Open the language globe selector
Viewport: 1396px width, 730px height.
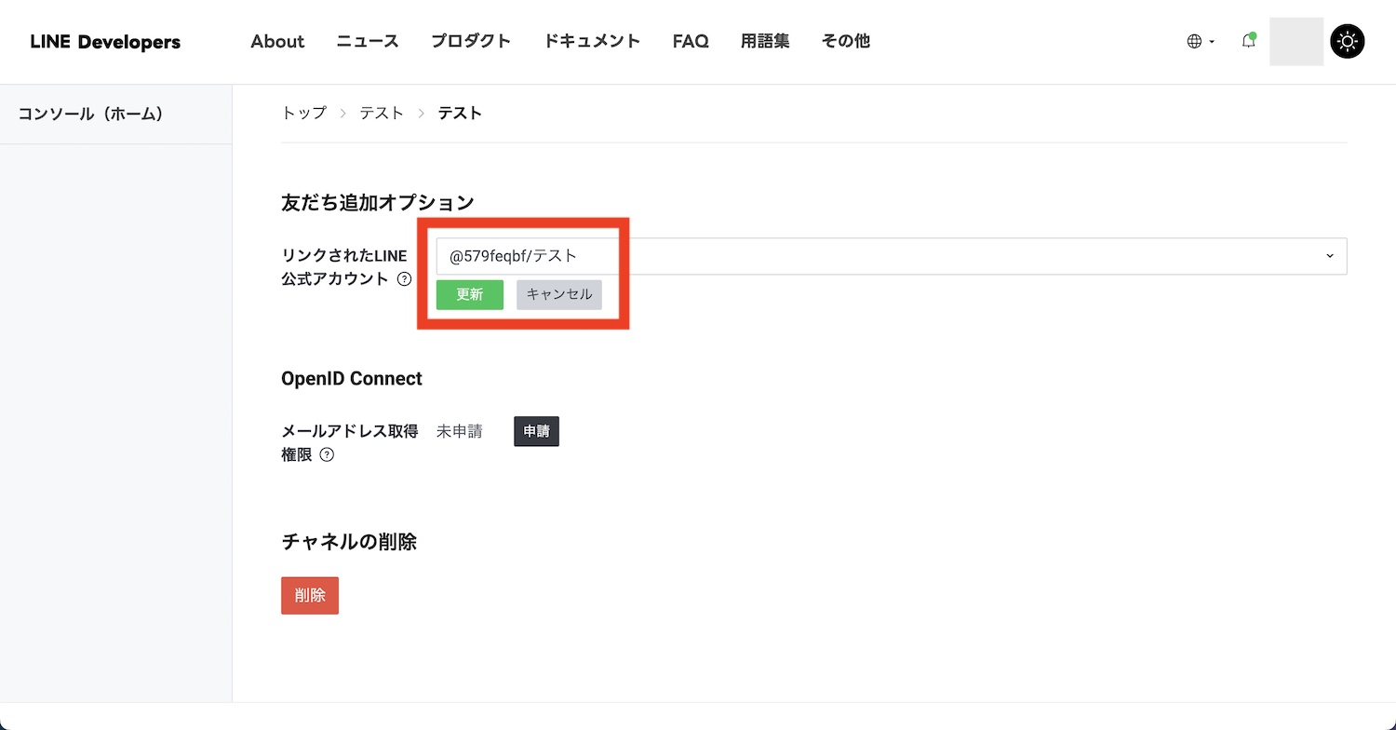(1201, 42)
